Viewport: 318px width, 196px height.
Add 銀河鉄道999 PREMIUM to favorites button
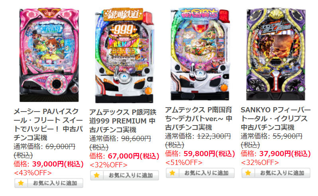[x=124, y=175]
